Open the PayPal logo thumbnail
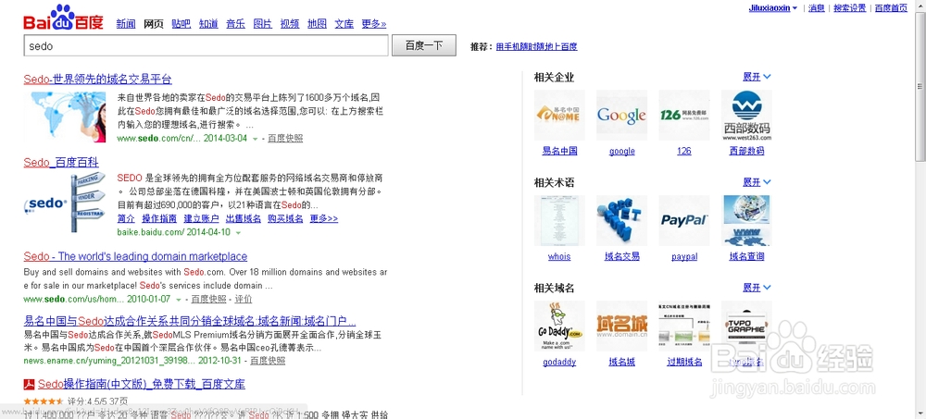This screenshot has width=926, height=419. (684, 221)
